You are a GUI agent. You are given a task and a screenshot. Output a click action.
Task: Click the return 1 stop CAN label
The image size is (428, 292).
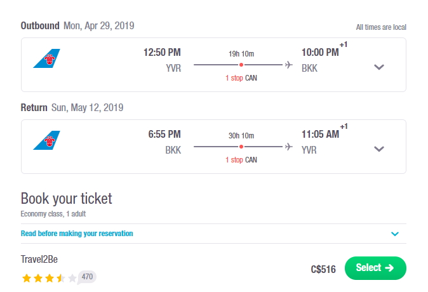pyautogui.click(x=241, y=160)
